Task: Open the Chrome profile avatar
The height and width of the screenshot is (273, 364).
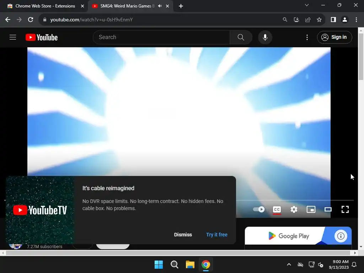Action: click(345, 20)
